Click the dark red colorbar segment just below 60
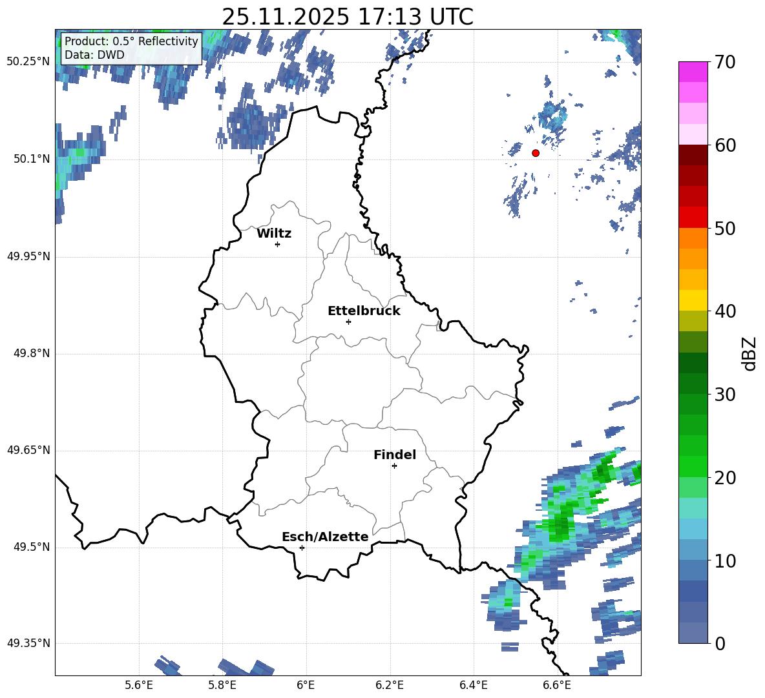The width and height of the screenshot is (765, 698). [x=693, y=155]
